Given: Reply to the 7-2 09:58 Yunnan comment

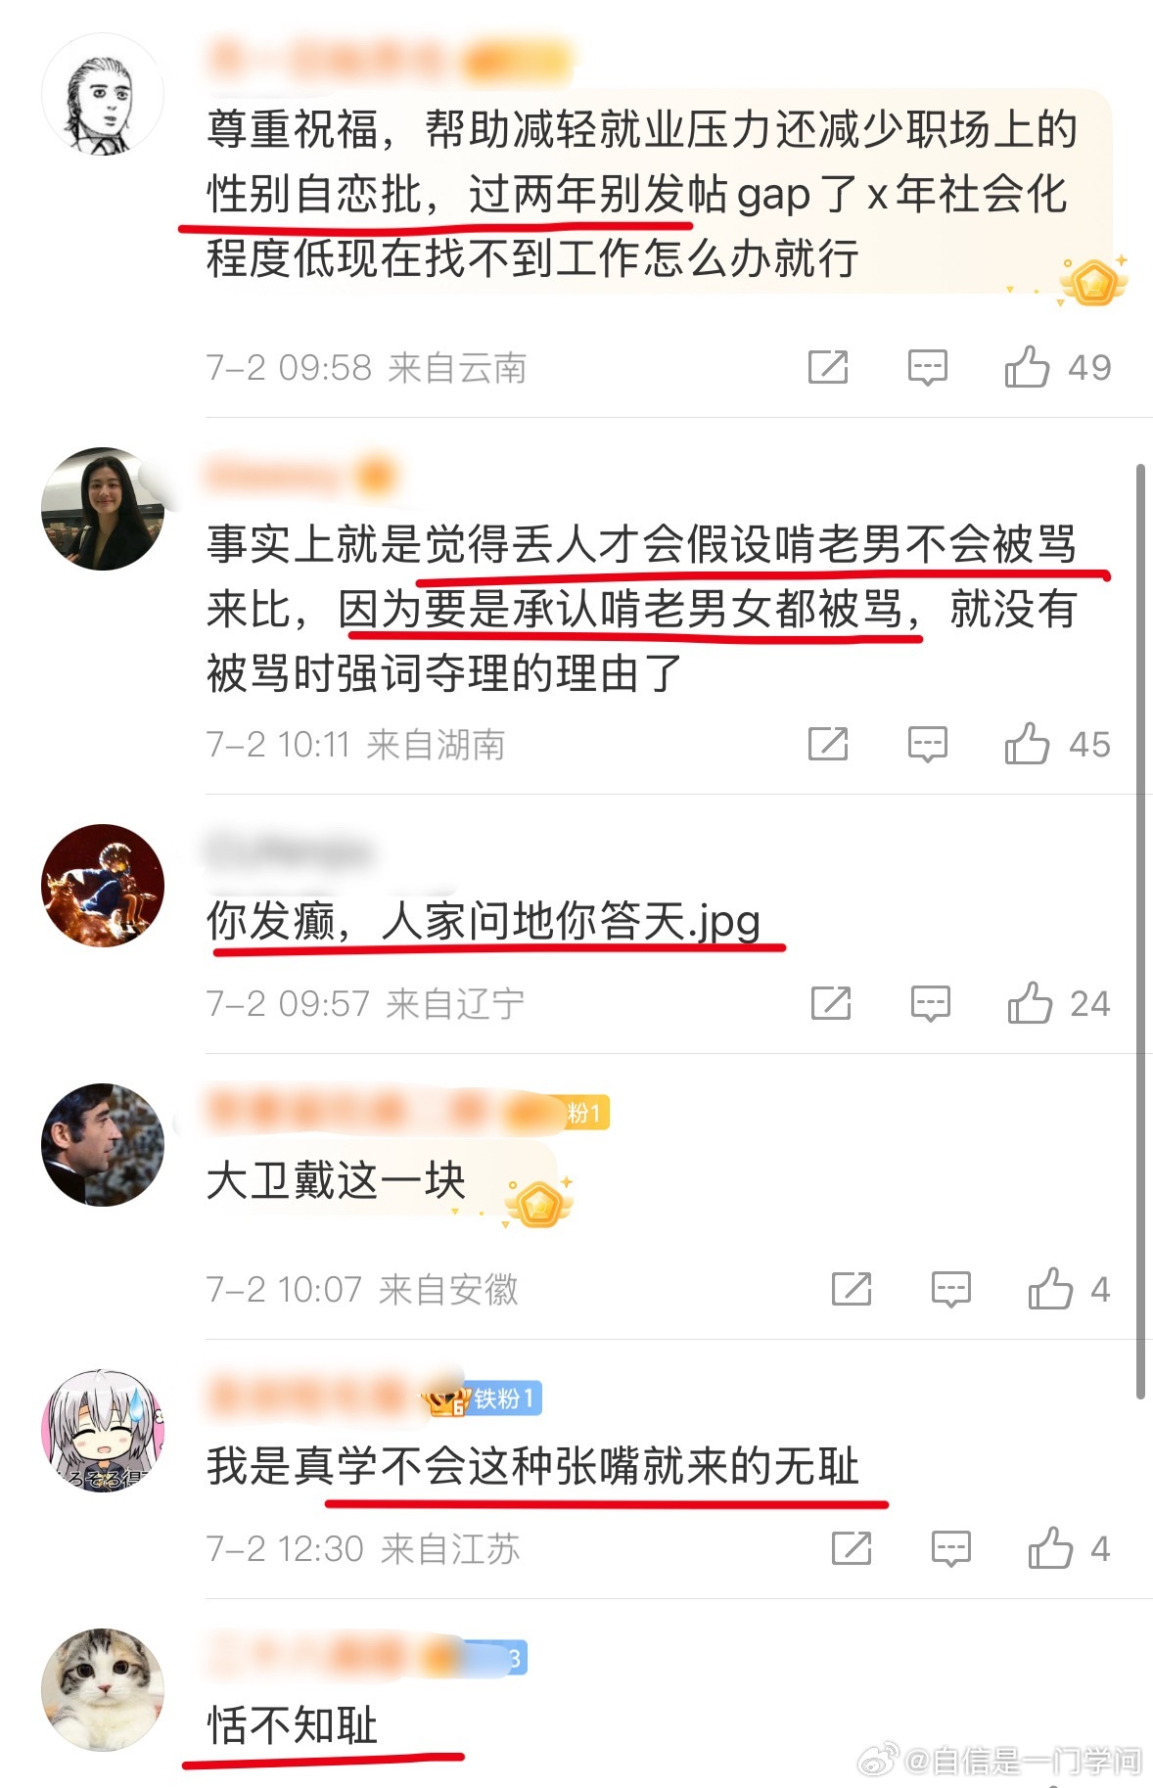Looking at the screenshot, I should click(x=927, y=368).
